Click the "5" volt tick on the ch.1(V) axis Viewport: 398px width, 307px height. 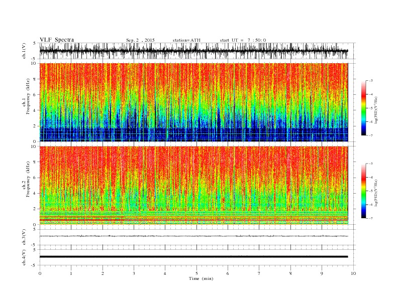pos(35,43)
